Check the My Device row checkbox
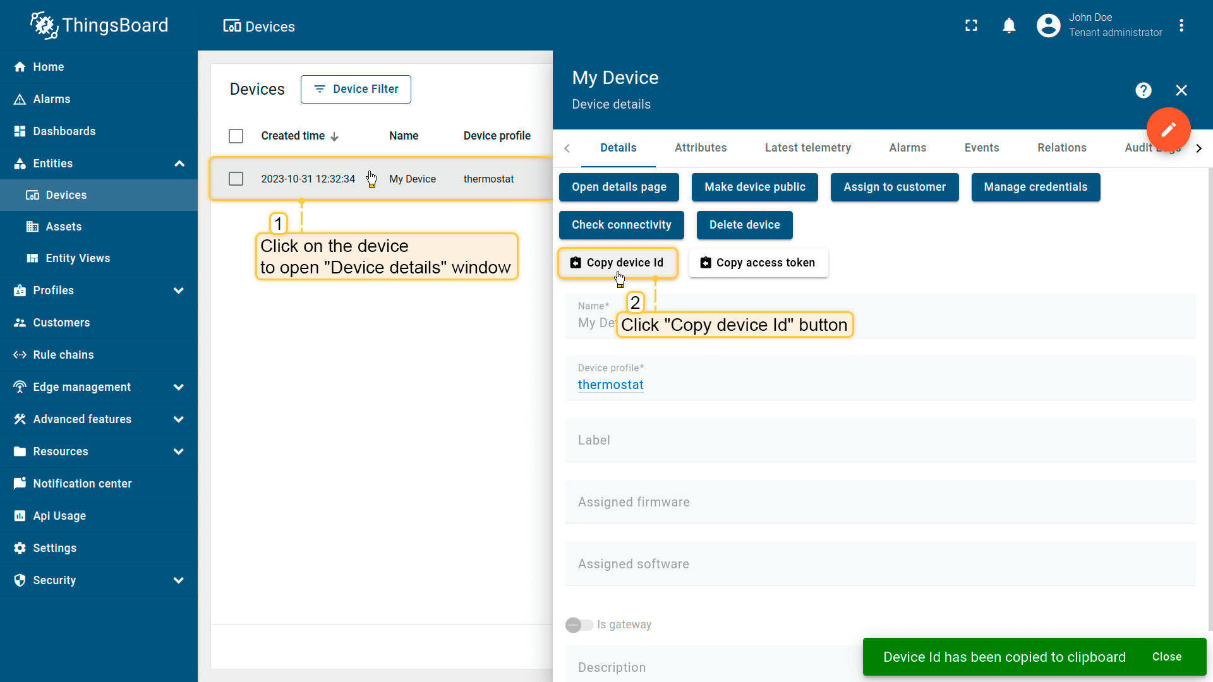Viewport: 1213px width, 682px height. (236, 179)
